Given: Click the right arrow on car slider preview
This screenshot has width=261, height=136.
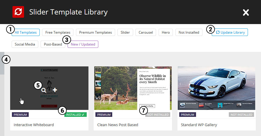Looking at the screenshot, I should pyautogui.click(x=253, y=84).
